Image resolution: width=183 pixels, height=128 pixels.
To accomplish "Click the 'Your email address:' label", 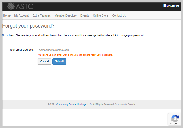I will tap(21, 50).
